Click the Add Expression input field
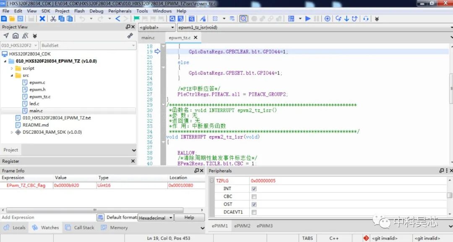Image resolution: width=453 pixels, height=242 pixels. [48, 217]
